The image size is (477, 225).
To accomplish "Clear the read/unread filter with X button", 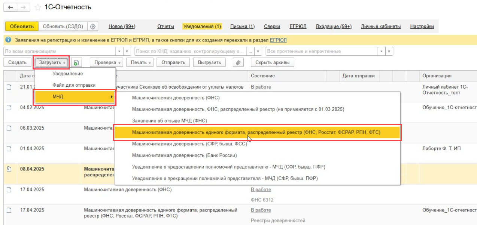I will (x=389, y=51).
